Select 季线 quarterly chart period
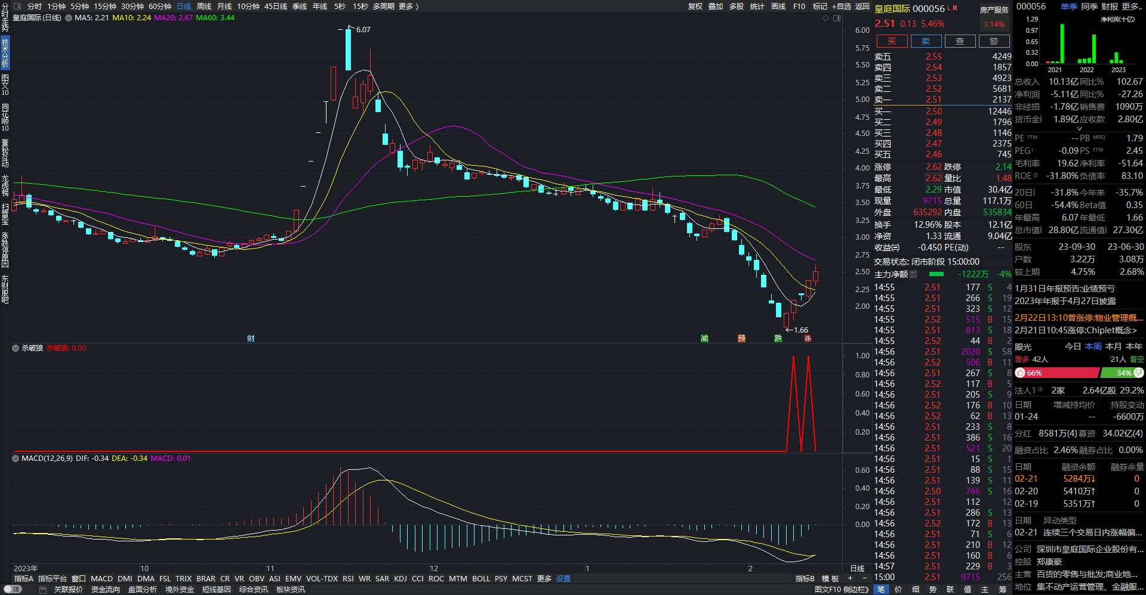Screen dimensions: 1146x595 (x=300, y=7)
